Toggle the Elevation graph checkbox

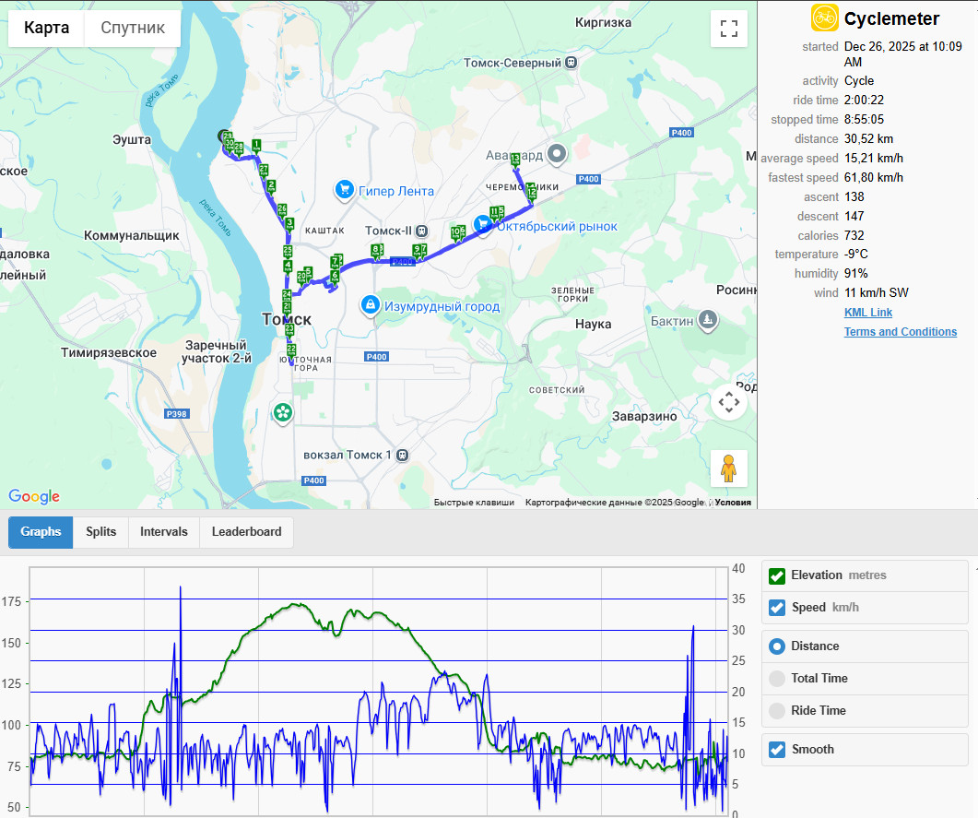pos(776,575)
